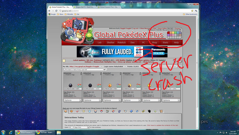Toggle the checkmark on the 73% egg card
239x135 pixels.
120,75
